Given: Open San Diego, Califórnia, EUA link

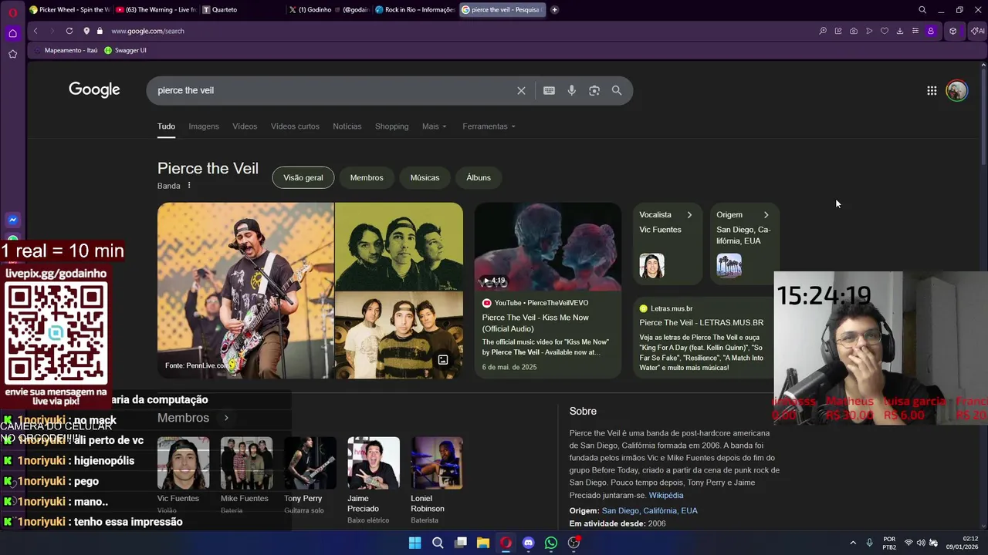Looking at the screenshot, I should coord(650,510).
